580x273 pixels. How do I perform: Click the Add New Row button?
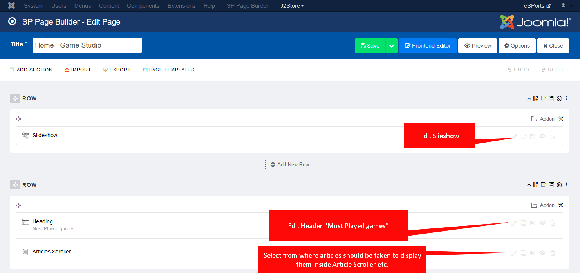[289, 165]
